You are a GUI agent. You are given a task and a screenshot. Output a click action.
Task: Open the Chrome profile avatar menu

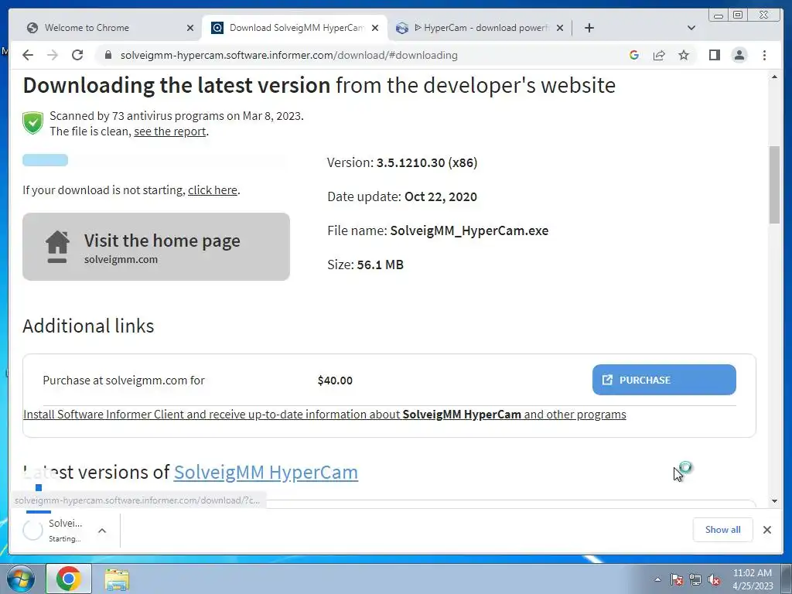coord(739,55)
